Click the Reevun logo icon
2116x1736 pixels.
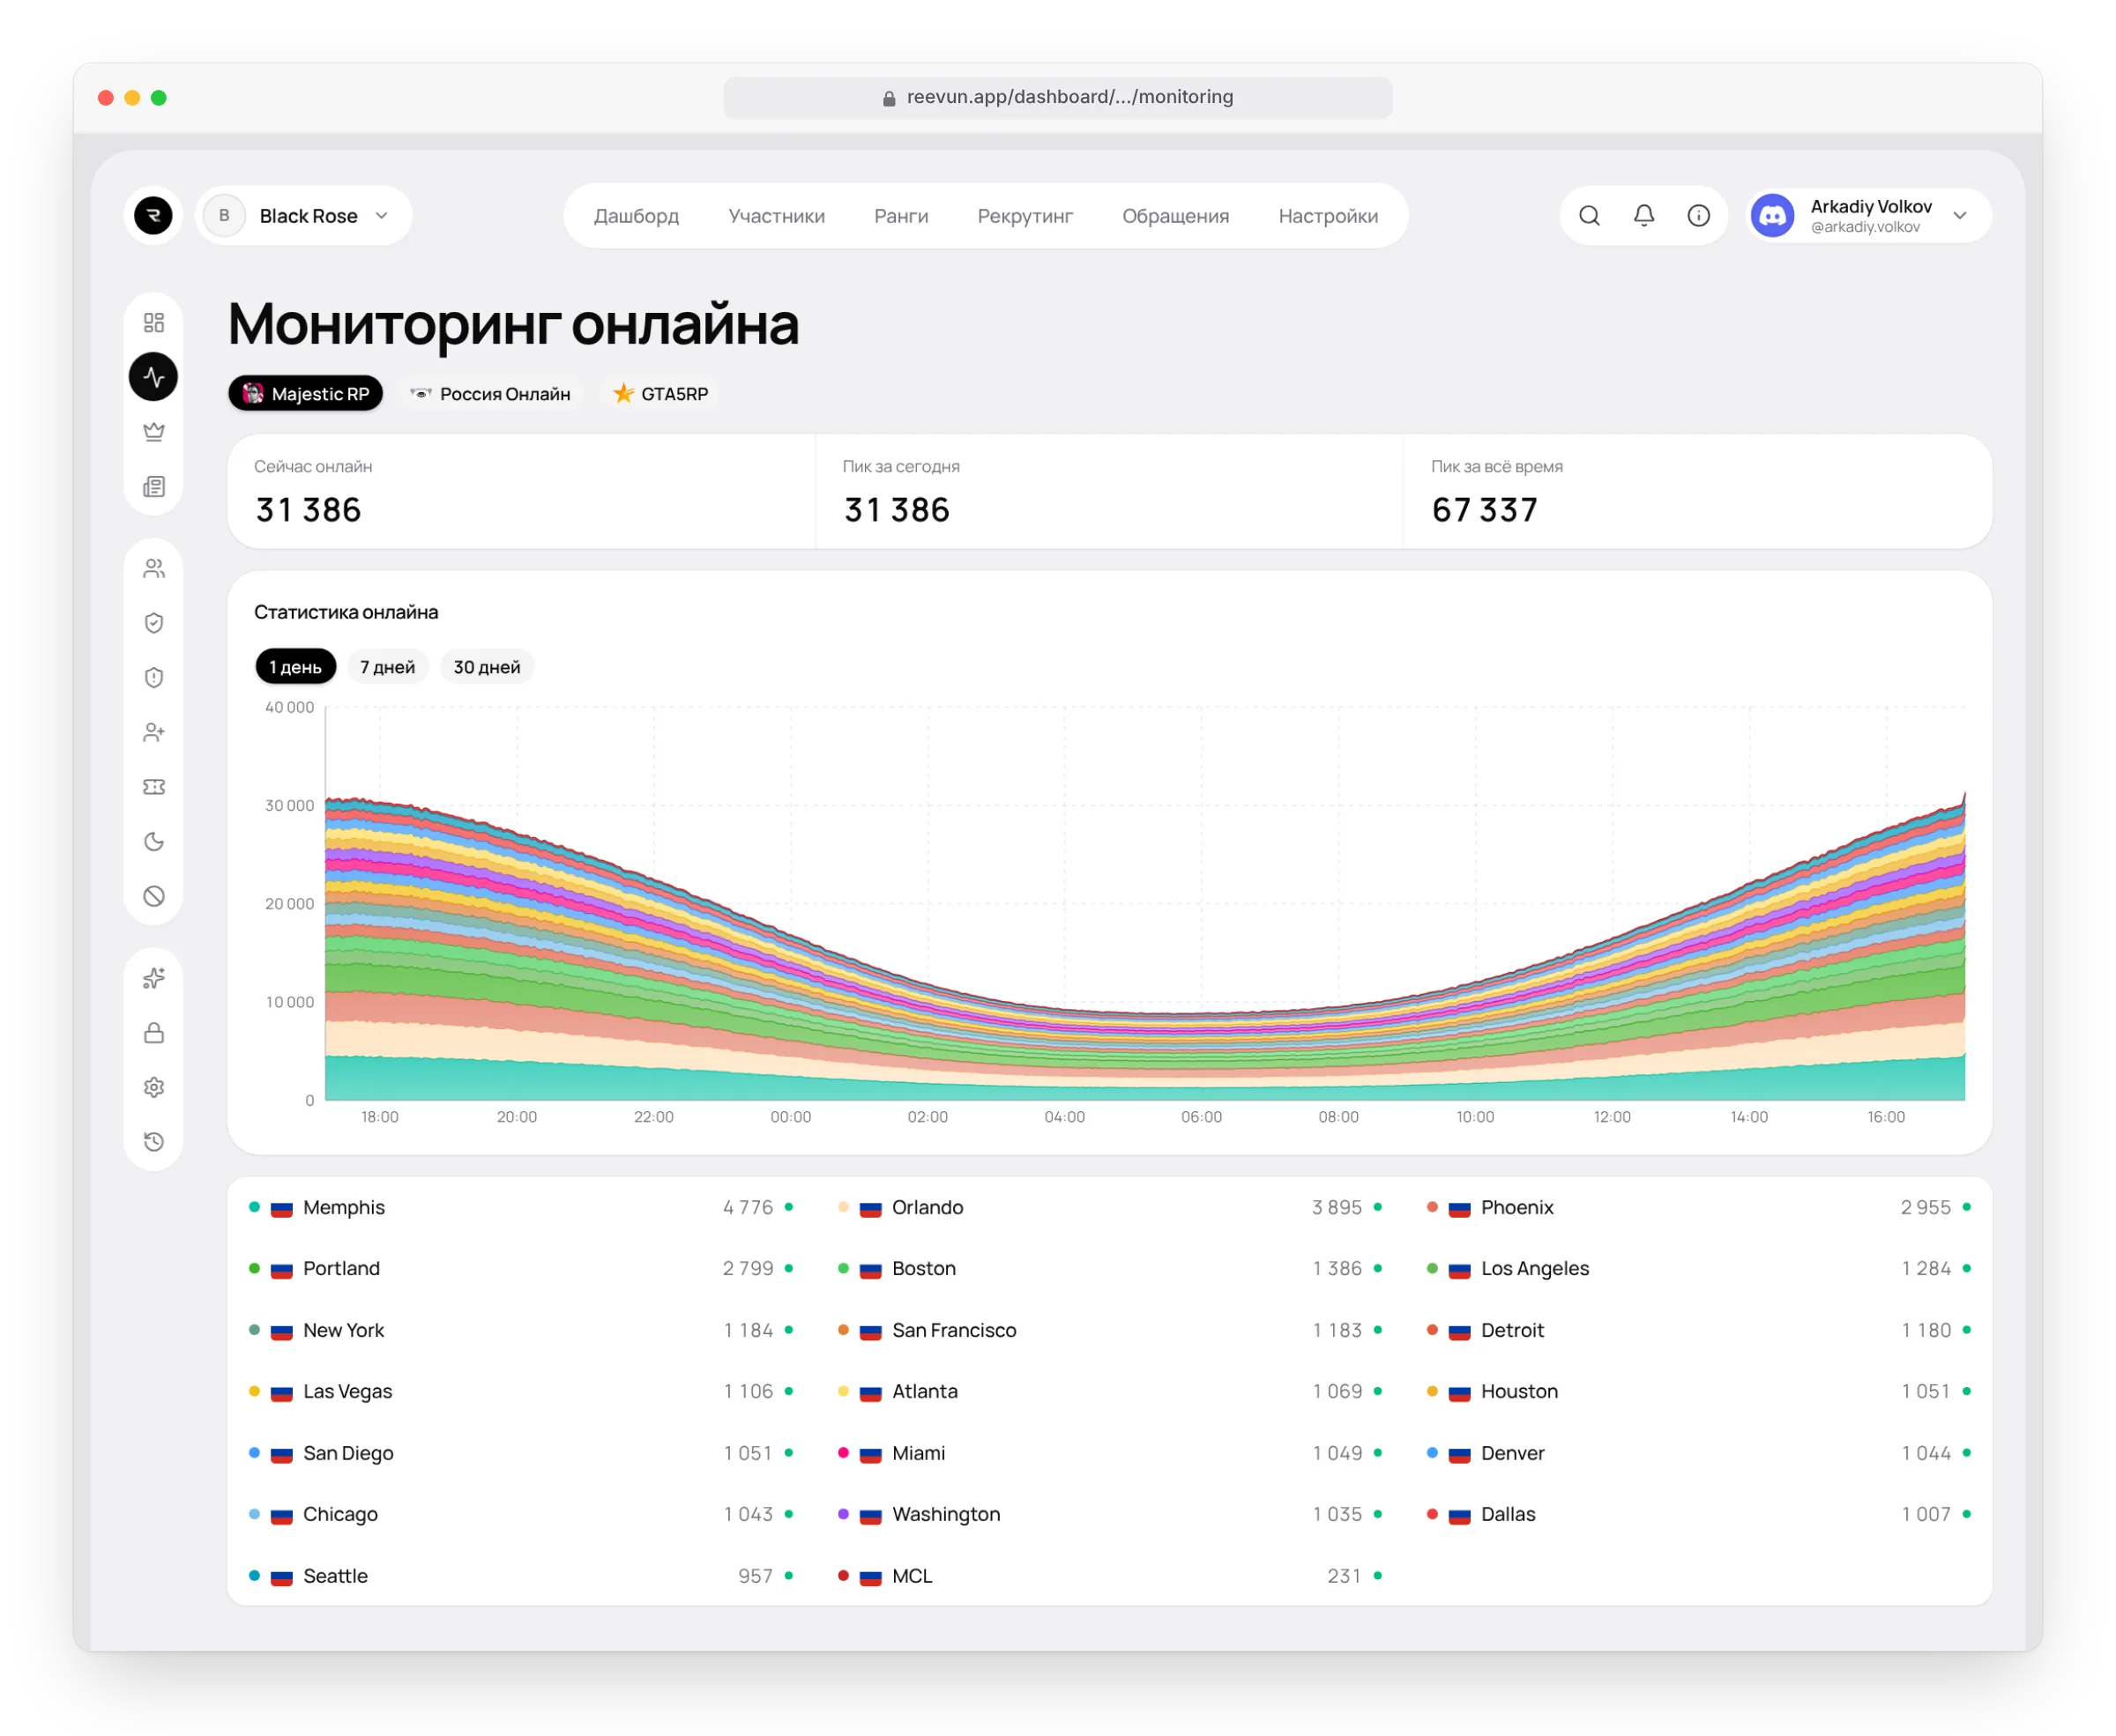[x=153, y=215]
